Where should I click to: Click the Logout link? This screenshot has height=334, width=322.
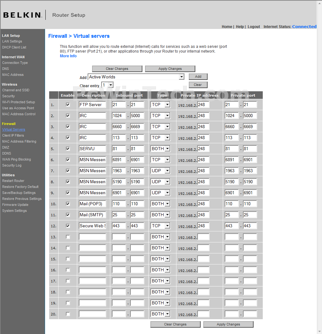click(x=254, y=27)
